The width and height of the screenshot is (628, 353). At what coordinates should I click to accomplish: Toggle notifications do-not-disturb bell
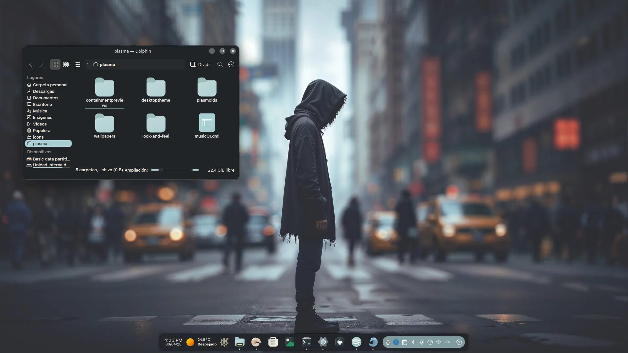pyautogui.click(x=388, y=342)
